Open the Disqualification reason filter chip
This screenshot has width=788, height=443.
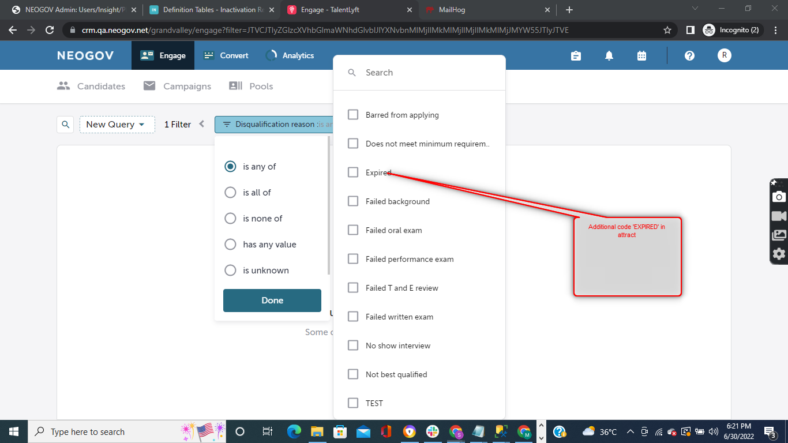(275, 125)
